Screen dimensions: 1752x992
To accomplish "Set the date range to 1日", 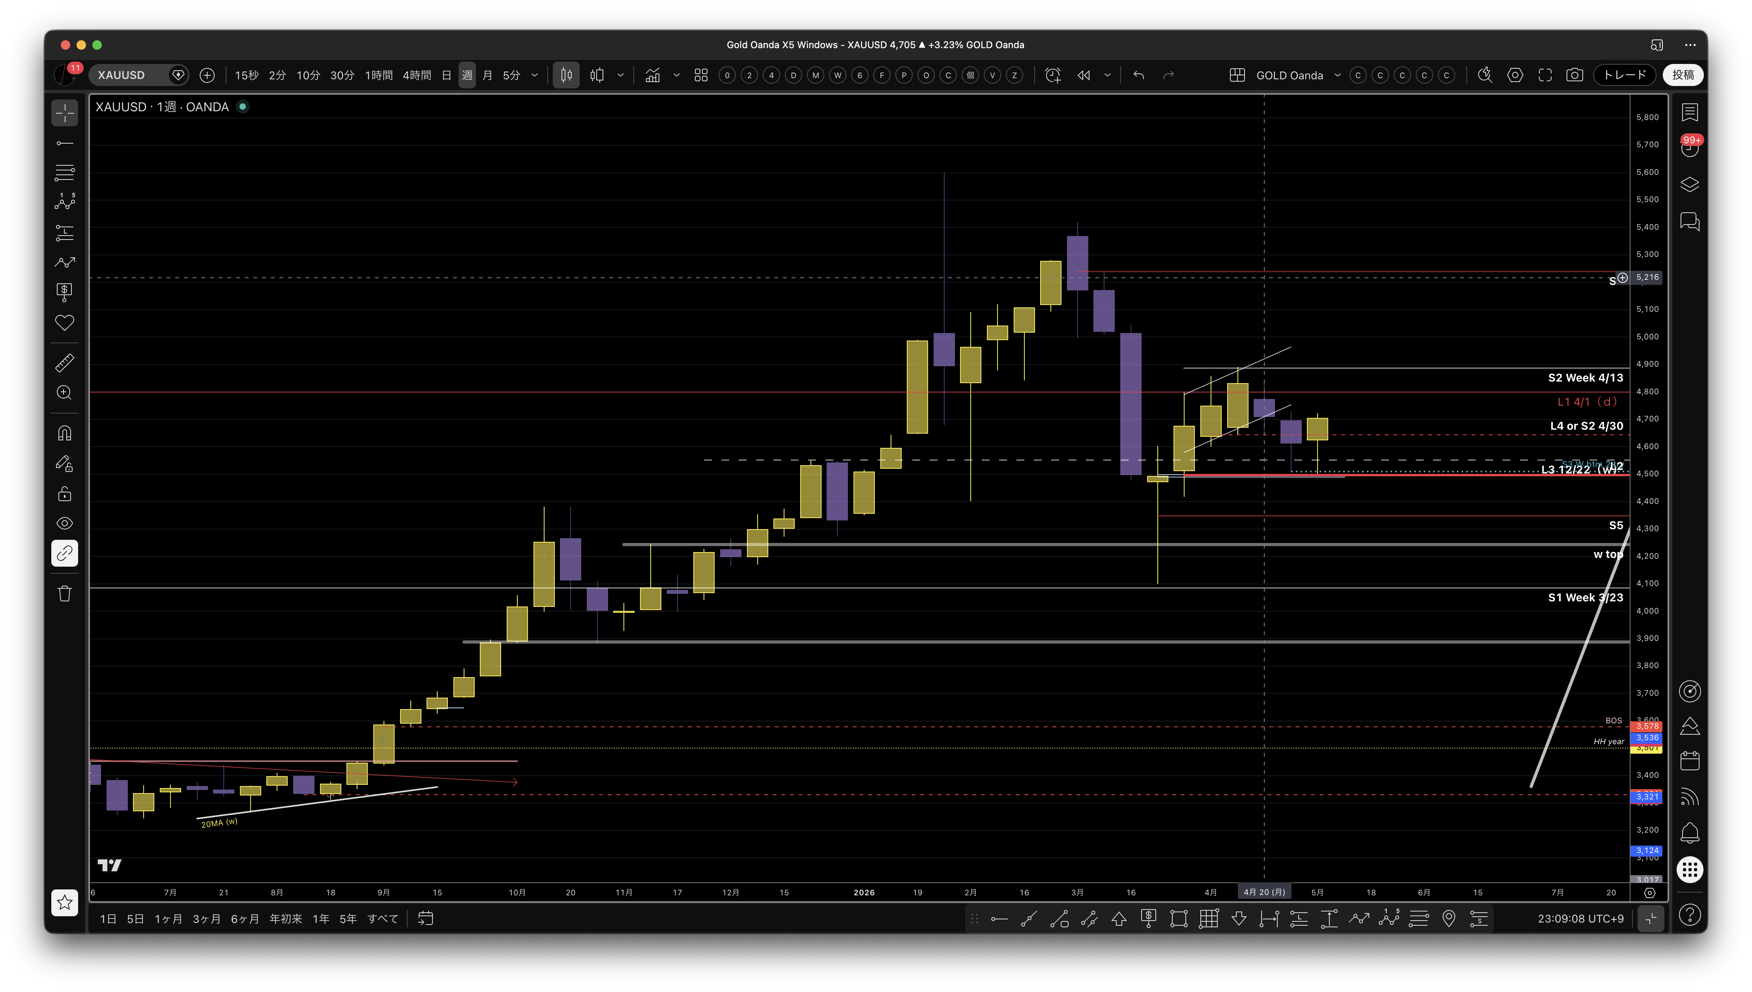I will pos(108,919).
